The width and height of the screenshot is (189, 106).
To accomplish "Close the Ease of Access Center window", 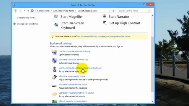I will (x=150, y=4).
